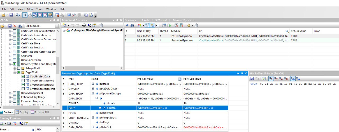Click the Return Value column header
This screenshot has width=339, height=132.
pyautogui.click(x=298, y=31)
